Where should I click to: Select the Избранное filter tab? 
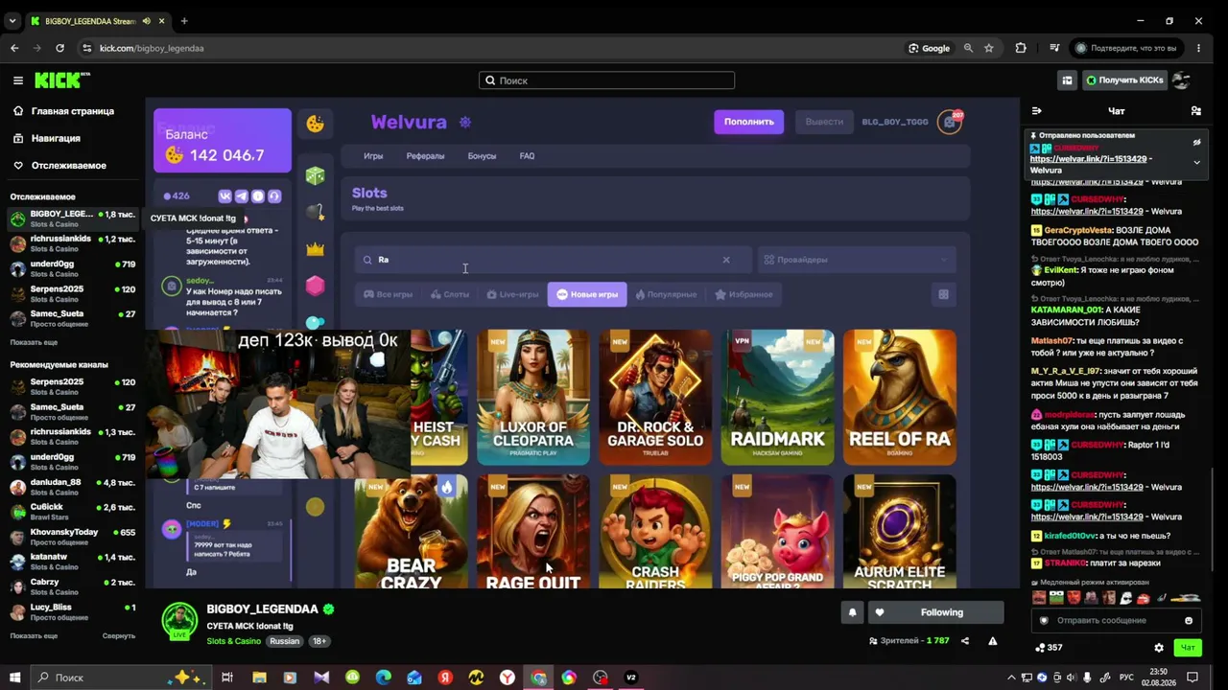tap(744, 294)
